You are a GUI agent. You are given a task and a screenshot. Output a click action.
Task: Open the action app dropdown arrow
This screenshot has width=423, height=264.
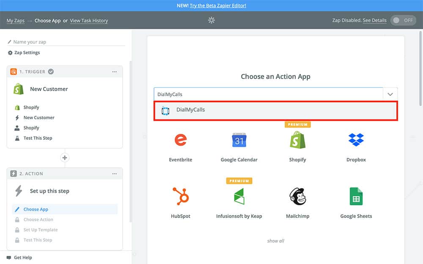pos(390,94)
